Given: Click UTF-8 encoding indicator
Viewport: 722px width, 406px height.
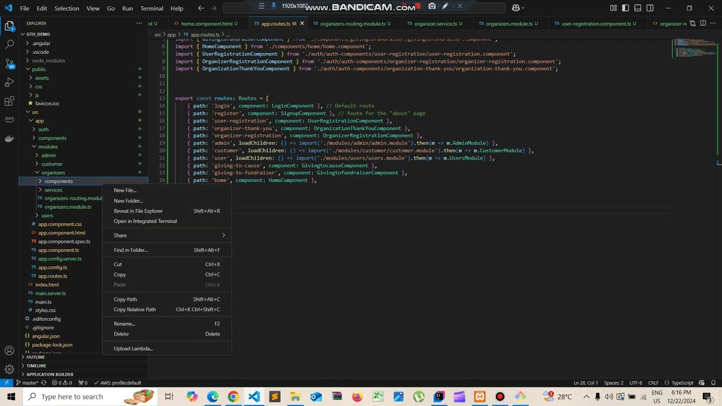Looking at the screenshot, I should tap(636, 383).
